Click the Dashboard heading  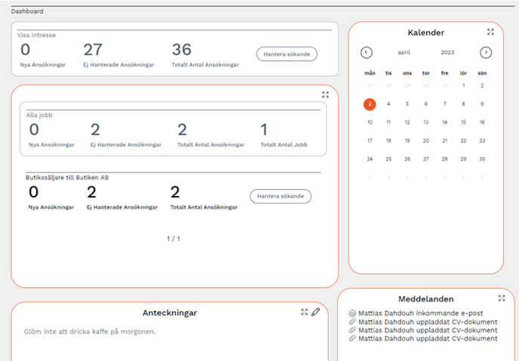pos(27,11)
